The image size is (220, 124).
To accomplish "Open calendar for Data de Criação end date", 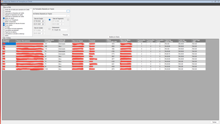I will pyautogui.click(x=43, y=24).
